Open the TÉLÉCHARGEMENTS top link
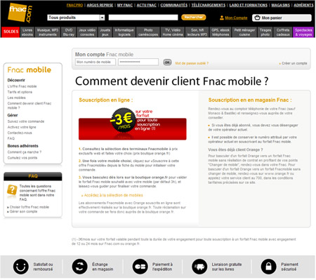This screenshot has height=280, width=316. pyautogui.click(x=209, y=5)
